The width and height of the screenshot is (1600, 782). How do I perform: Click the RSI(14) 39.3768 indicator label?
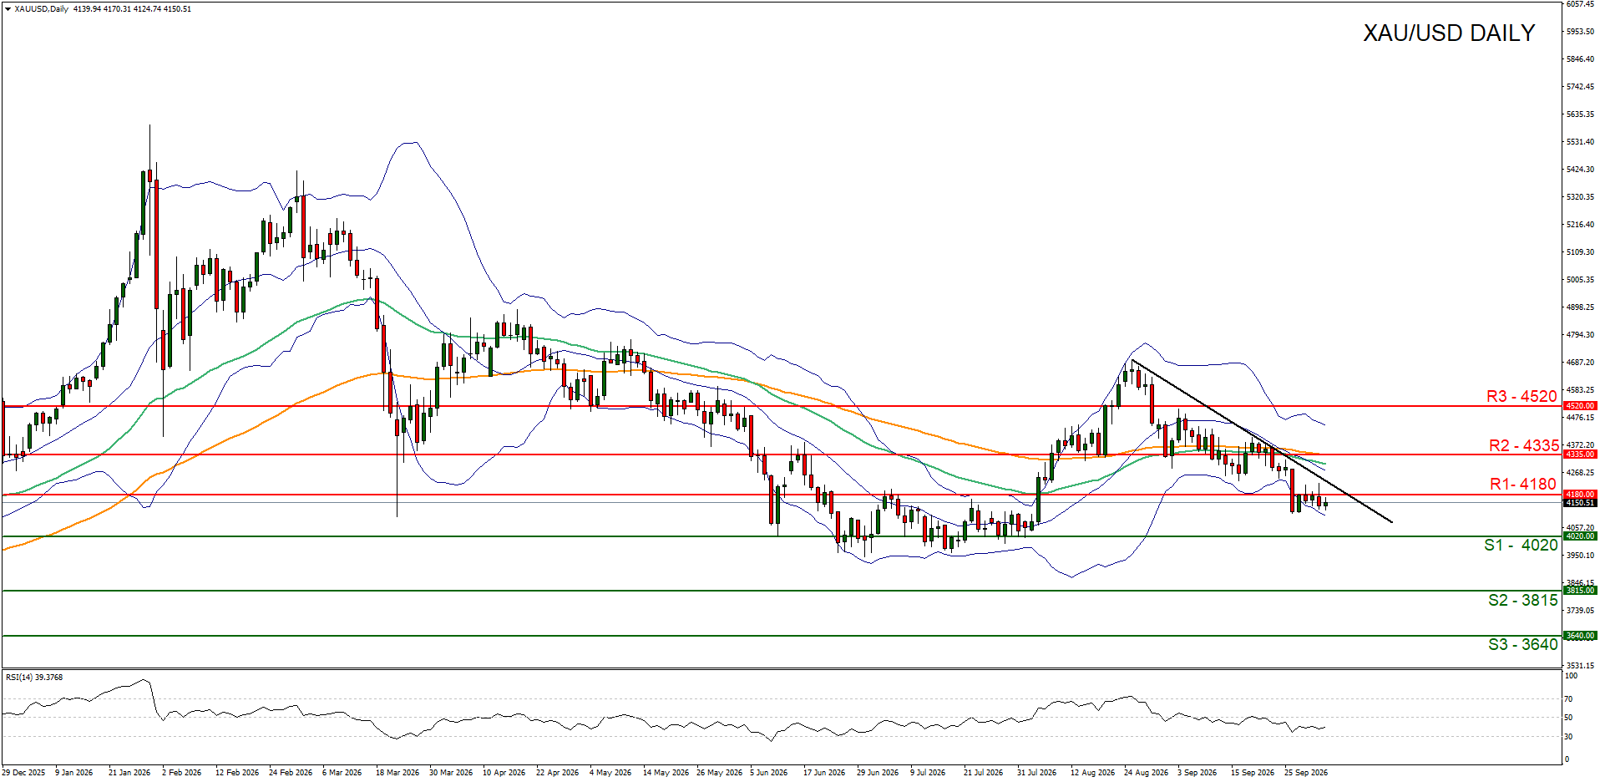(34, 678)
